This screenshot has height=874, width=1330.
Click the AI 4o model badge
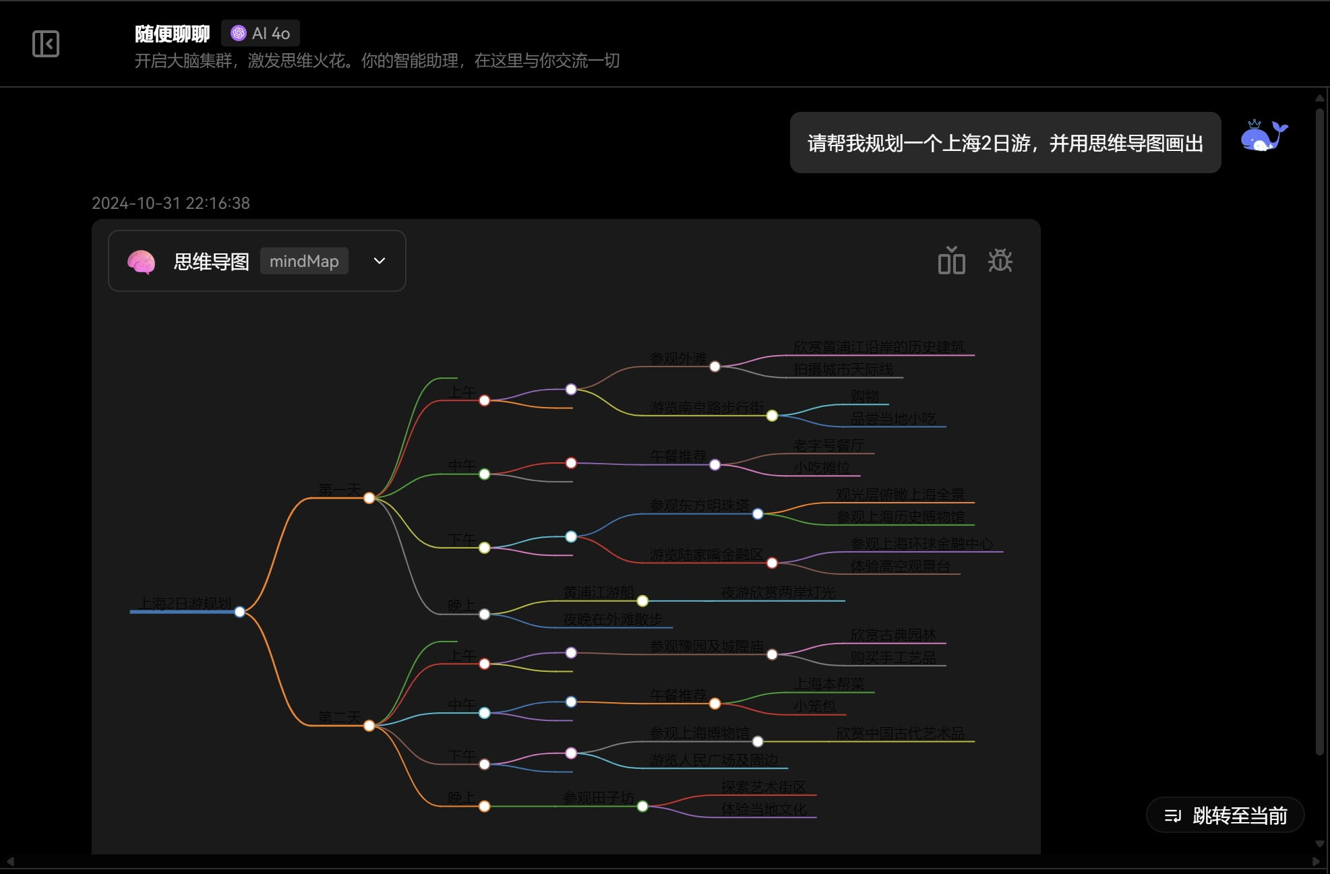click(x=260, y=32)
